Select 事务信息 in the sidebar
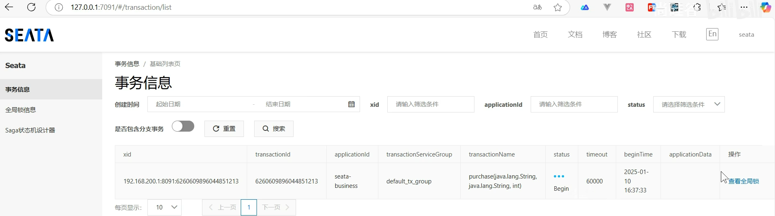Screen dimensions: 775x216 click(51, 89)
